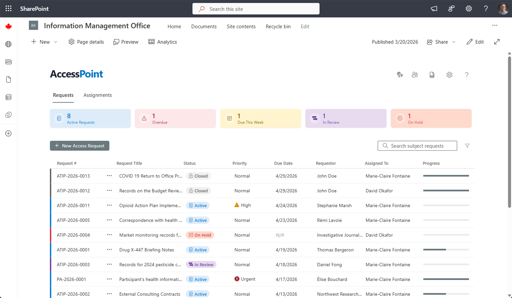Click the progress bar for Drug X-447 Briefing Notes
The height and width of the screenshot is (298, 512).
[x=446, y=249]
